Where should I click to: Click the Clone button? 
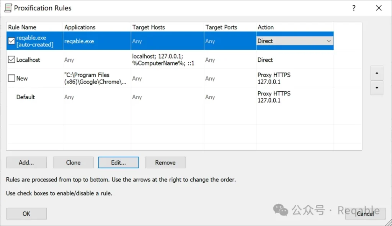(x=73, y=162)
